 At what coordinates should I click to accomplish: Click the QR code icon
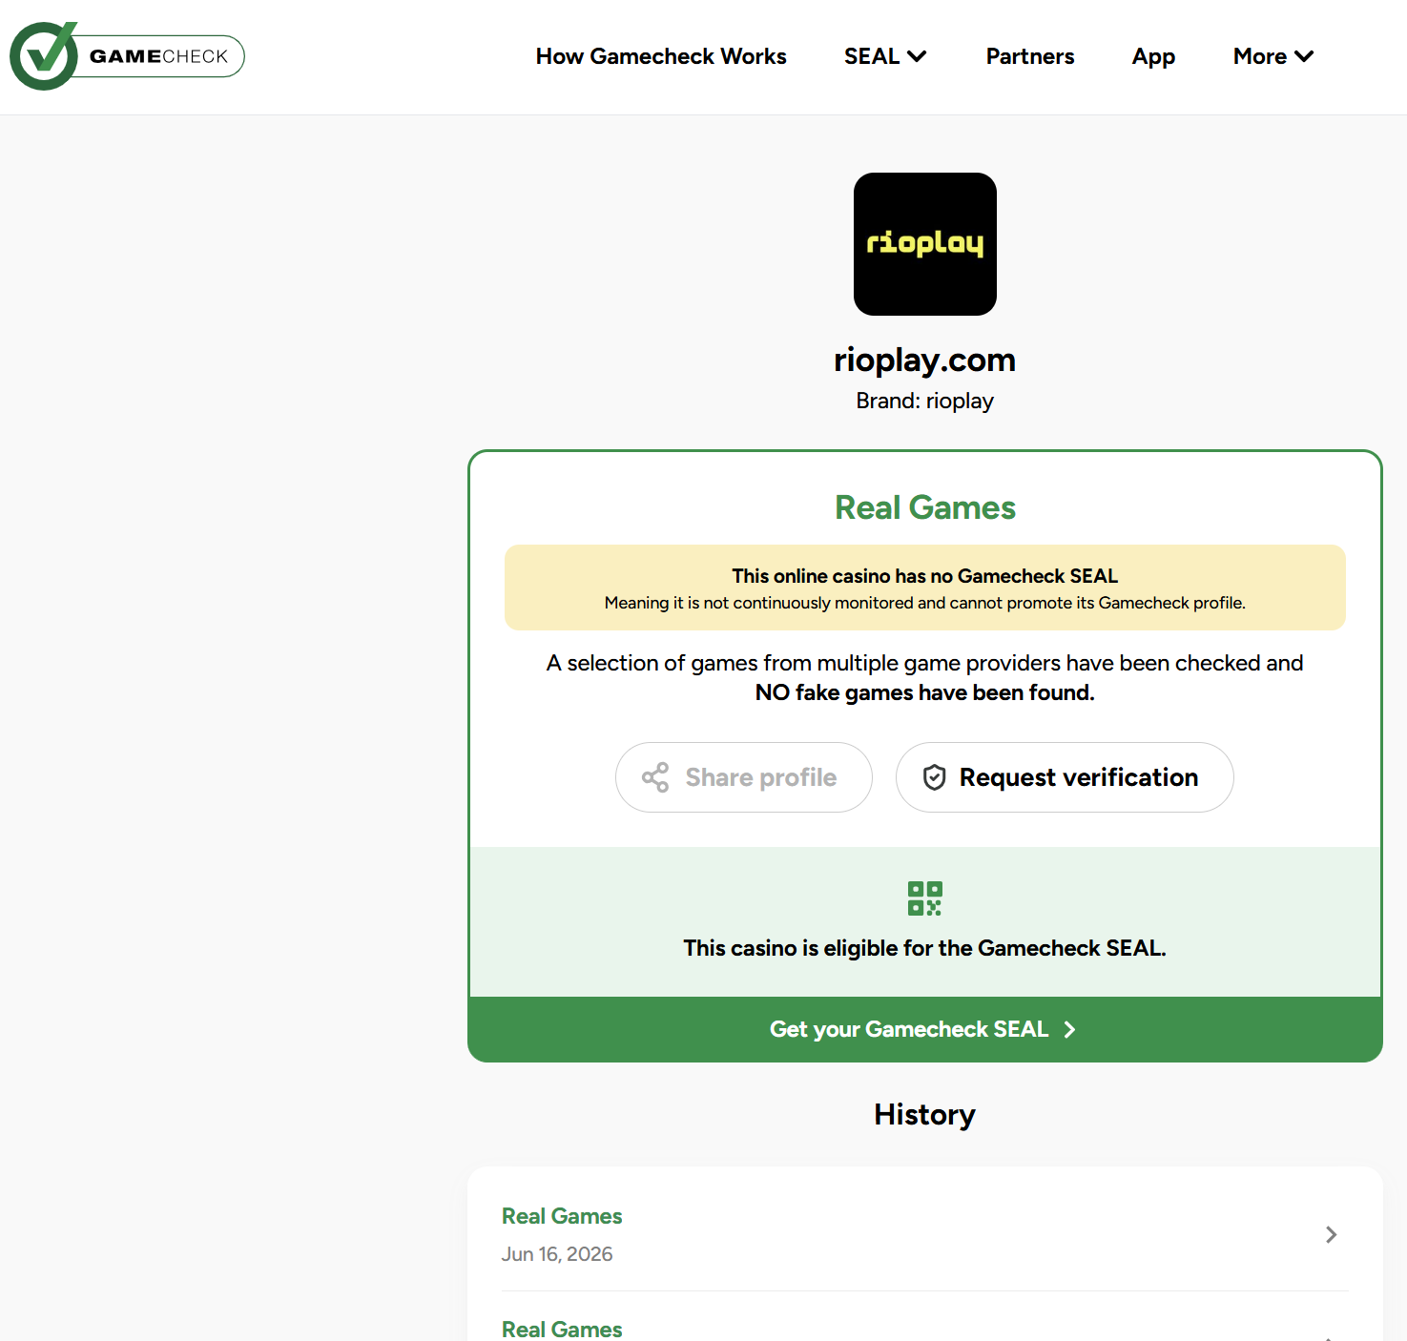(925, 898)
